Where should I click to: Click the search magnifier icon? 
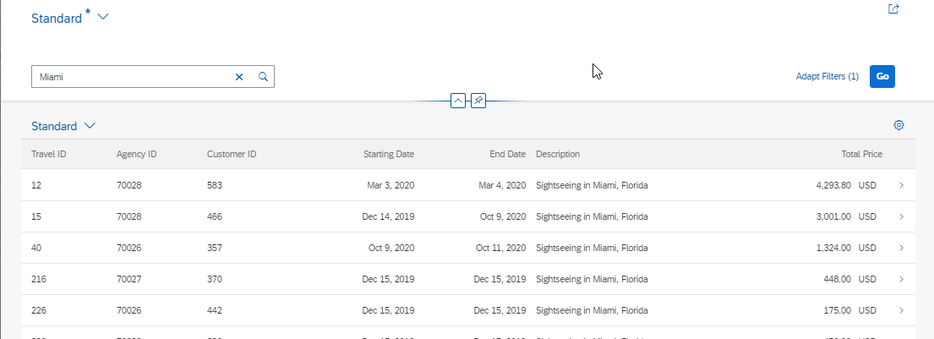click(263, 77)
